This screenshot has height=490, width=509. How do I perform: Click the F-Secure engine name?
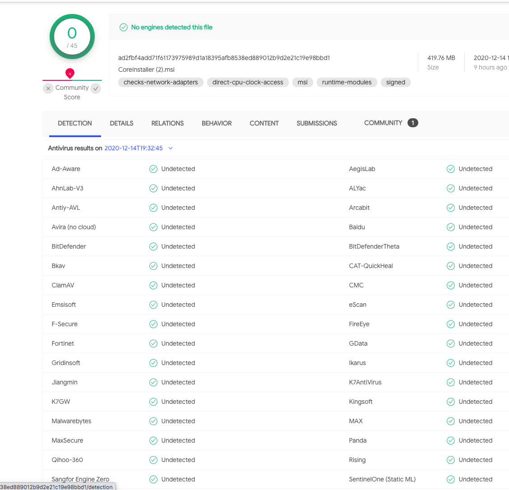coord(65,324)
